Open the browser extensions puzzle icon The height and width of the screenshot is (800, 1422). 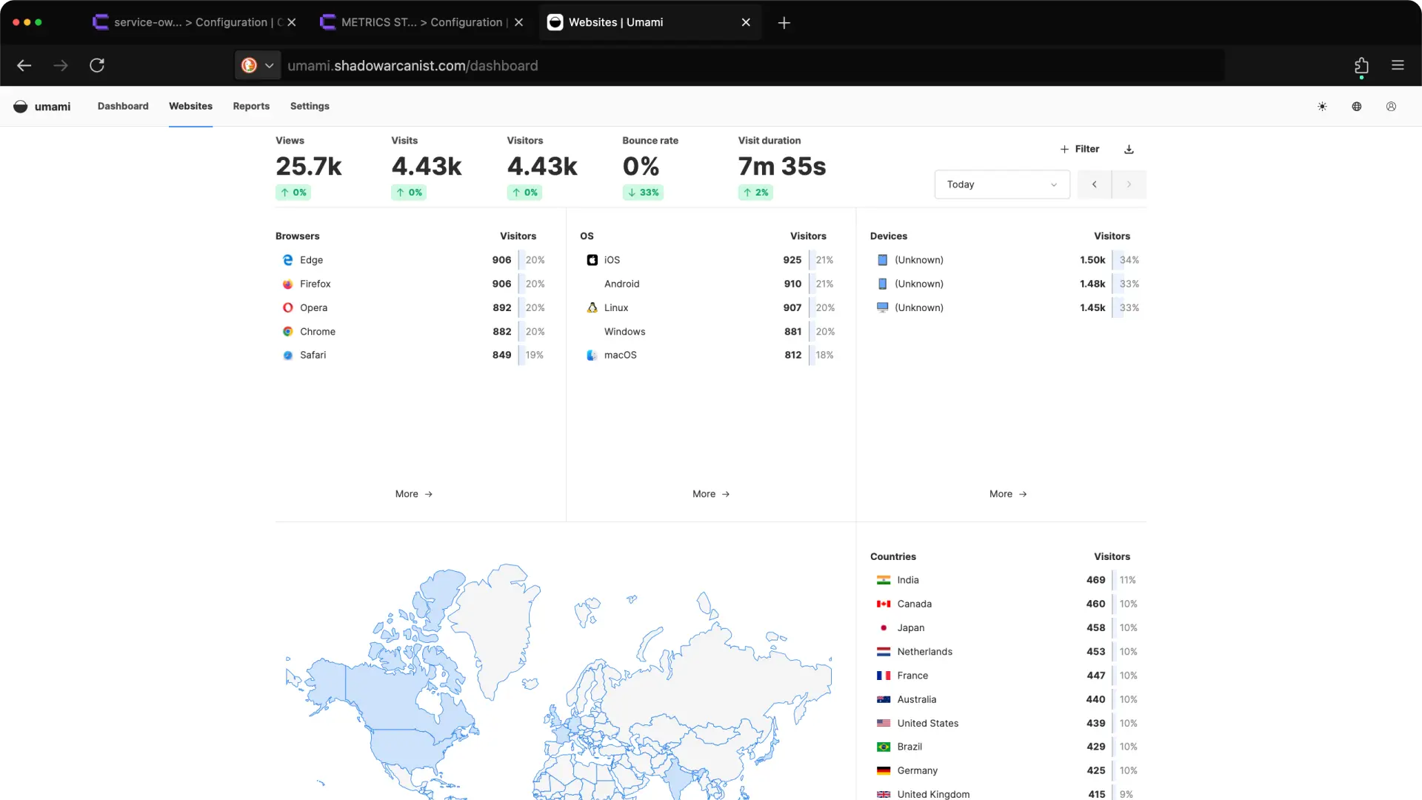(x=1361, y=66)
